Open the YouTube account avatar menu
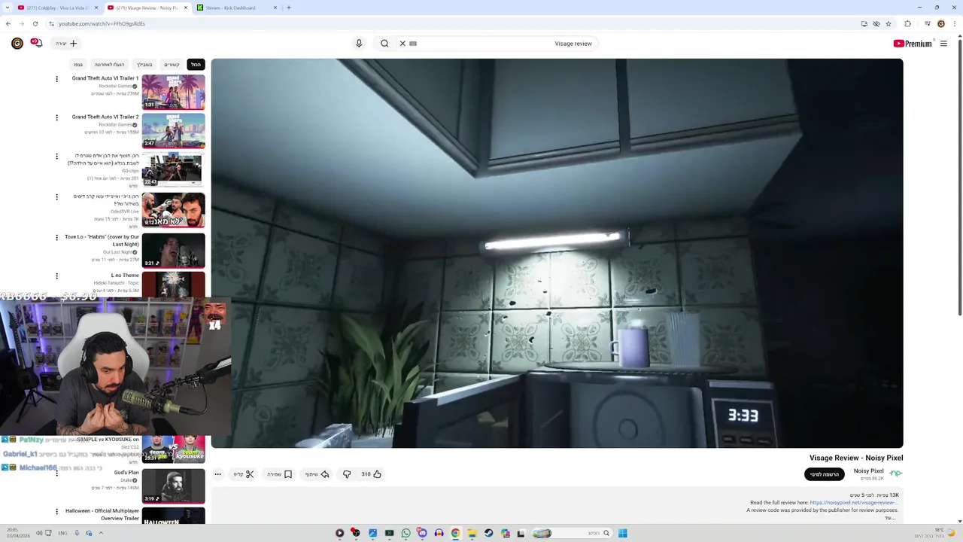 pyautogui.click(x=17, y=44)
